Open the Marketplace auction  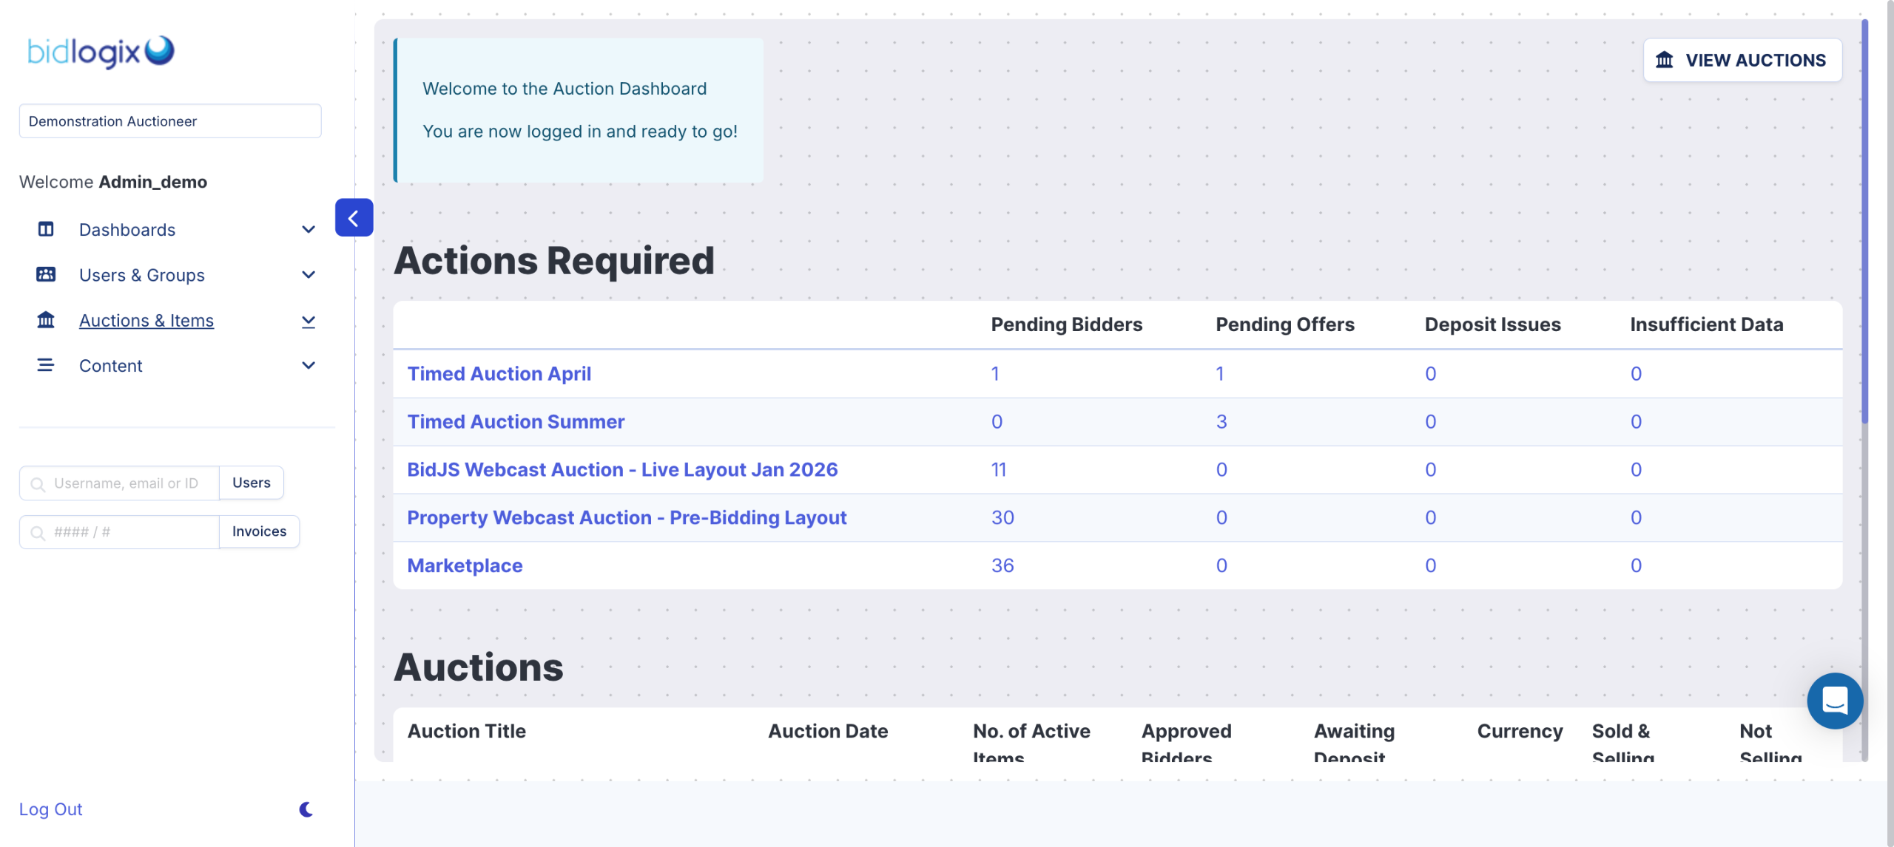(465, 565)
